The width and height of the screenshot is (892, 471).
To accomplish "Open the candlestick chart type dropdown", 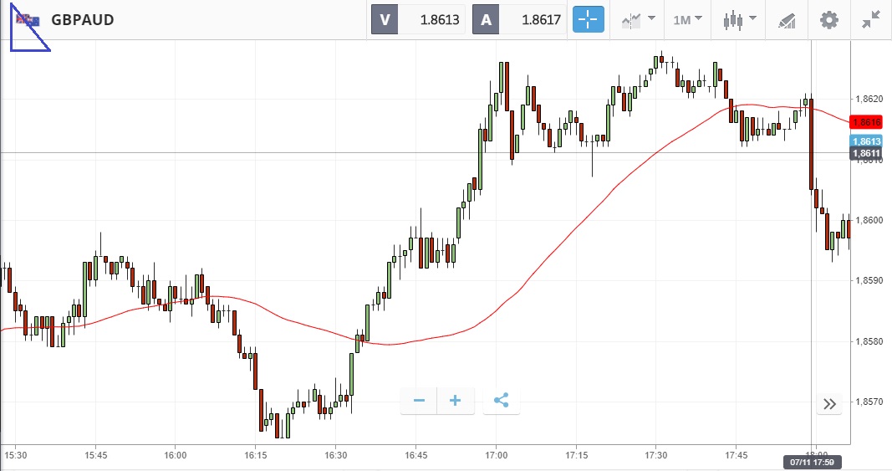I will (740, 19).
